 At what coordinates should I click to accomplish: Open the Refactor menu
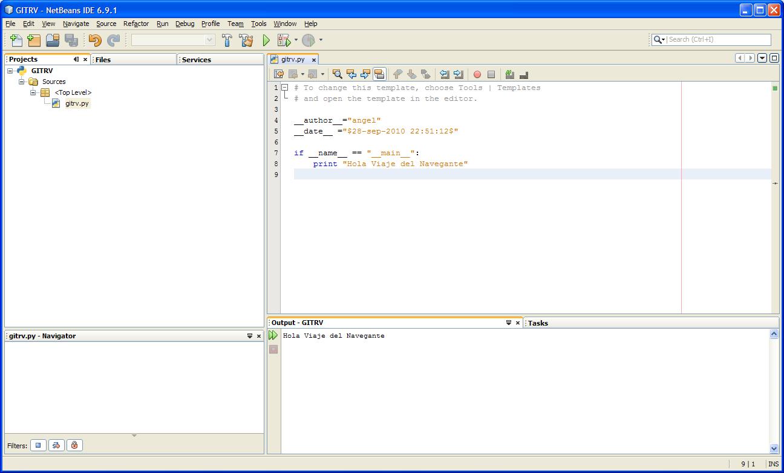click(136, 24)
